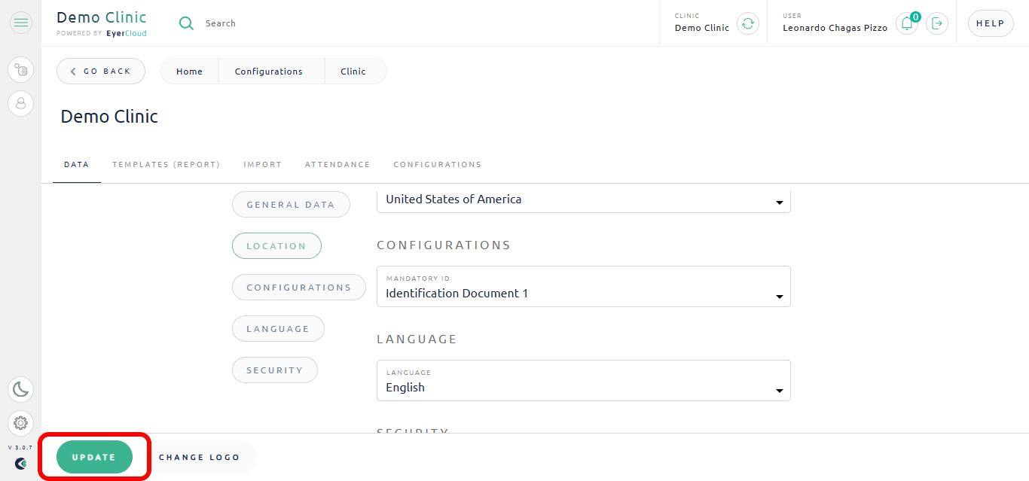This screenshot has width=1029, height=481.
Task: Click Configurations breadcrumb link
Action: point(269,72)
